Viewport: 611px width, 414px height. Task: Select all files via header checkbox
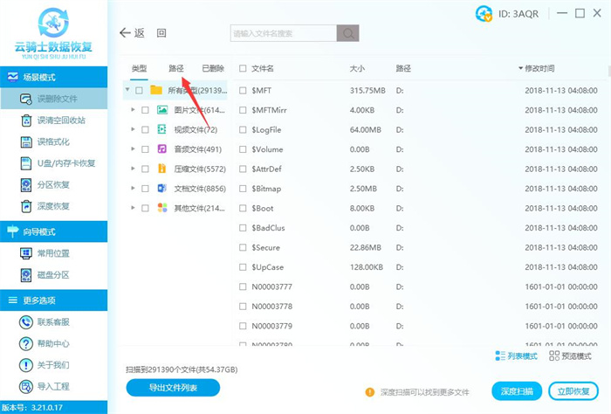point(244,68)
